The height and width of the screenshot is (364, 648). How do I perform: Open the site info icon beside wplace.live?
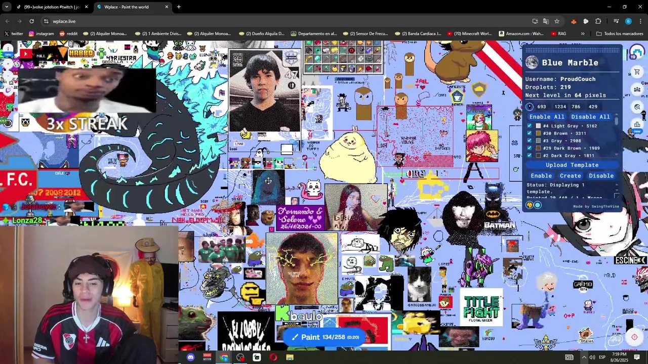click(46, 21)
